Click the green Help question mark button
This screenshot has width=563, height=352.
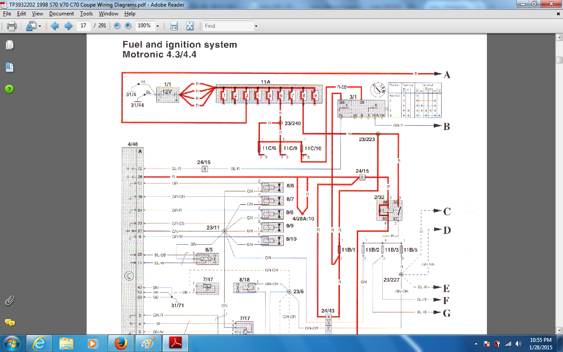9,89
